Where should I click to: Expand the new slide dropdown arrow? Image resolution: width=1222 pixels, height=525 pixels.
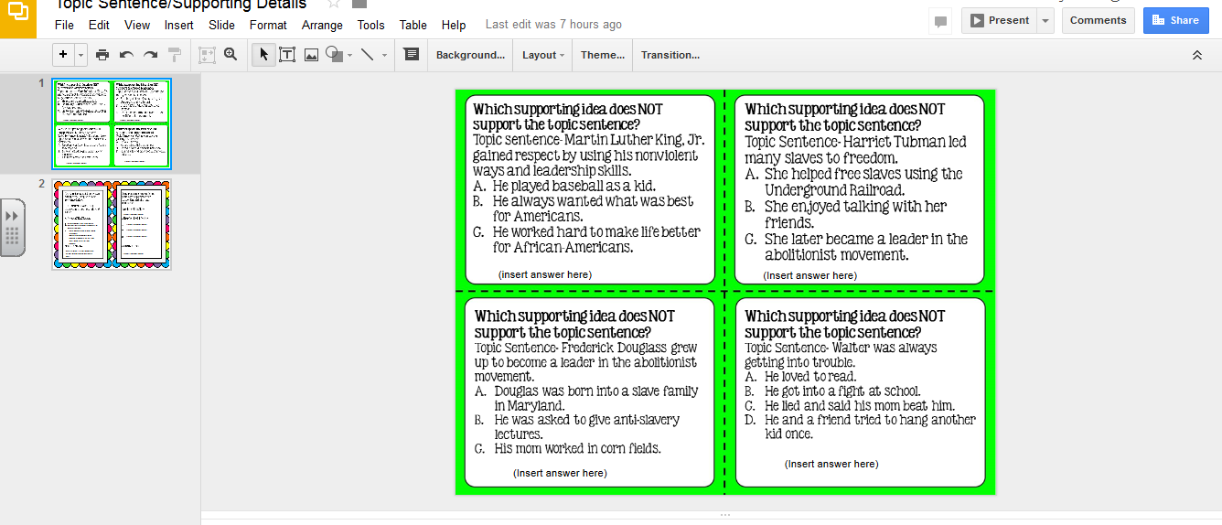click(x=81, y=55)
